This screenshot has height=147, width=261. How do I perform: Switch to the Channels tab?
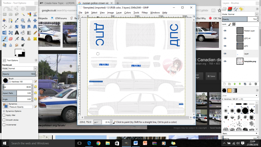pos(230,9)
